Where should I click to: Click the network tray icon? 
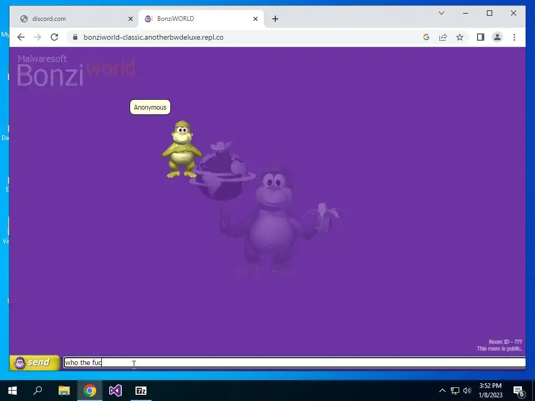click(x=455, y=391)
